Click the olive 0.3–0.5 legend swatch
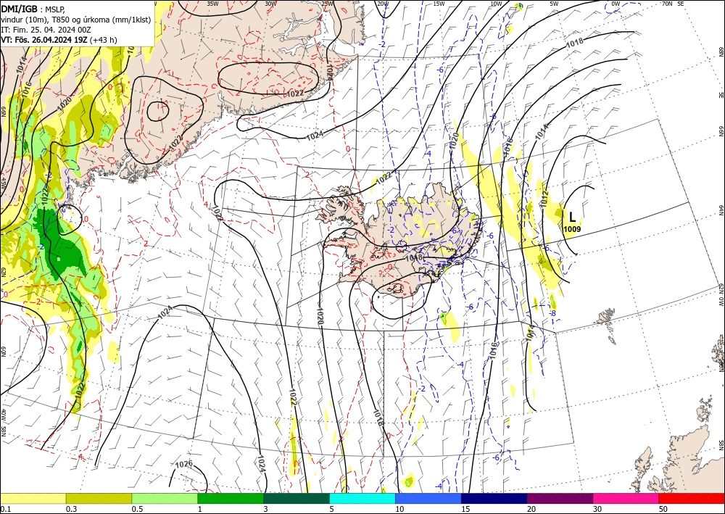 [99, 498]
